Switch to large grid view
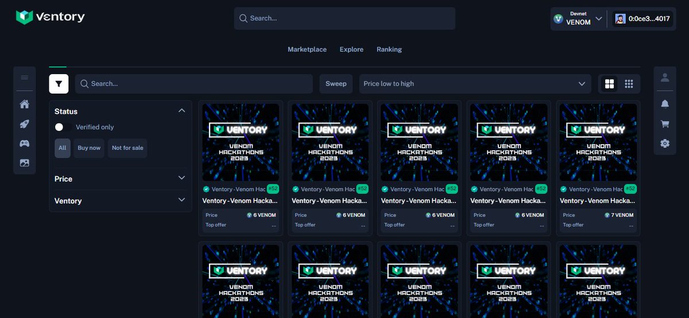This screenshot has height=318, width=689. tap(609, 84)
